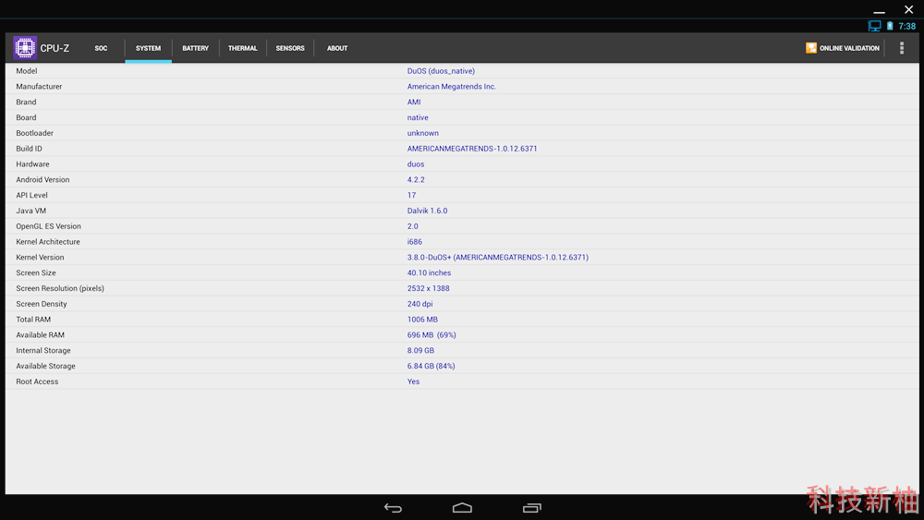Select the Screen Density label
Image resolution: width=924 pixels, height=520 pixels.
42,304
